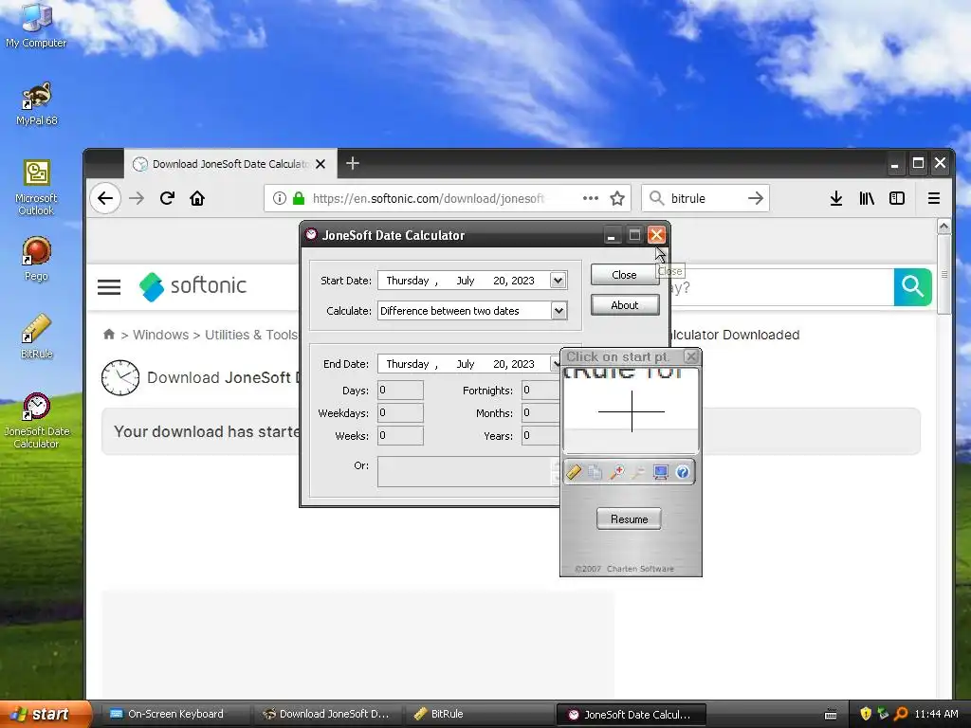This screenshot has height=728, width=971.
Task: Select the MyPal 68 desktop shortcut
Action: click(x=36, y=104)
